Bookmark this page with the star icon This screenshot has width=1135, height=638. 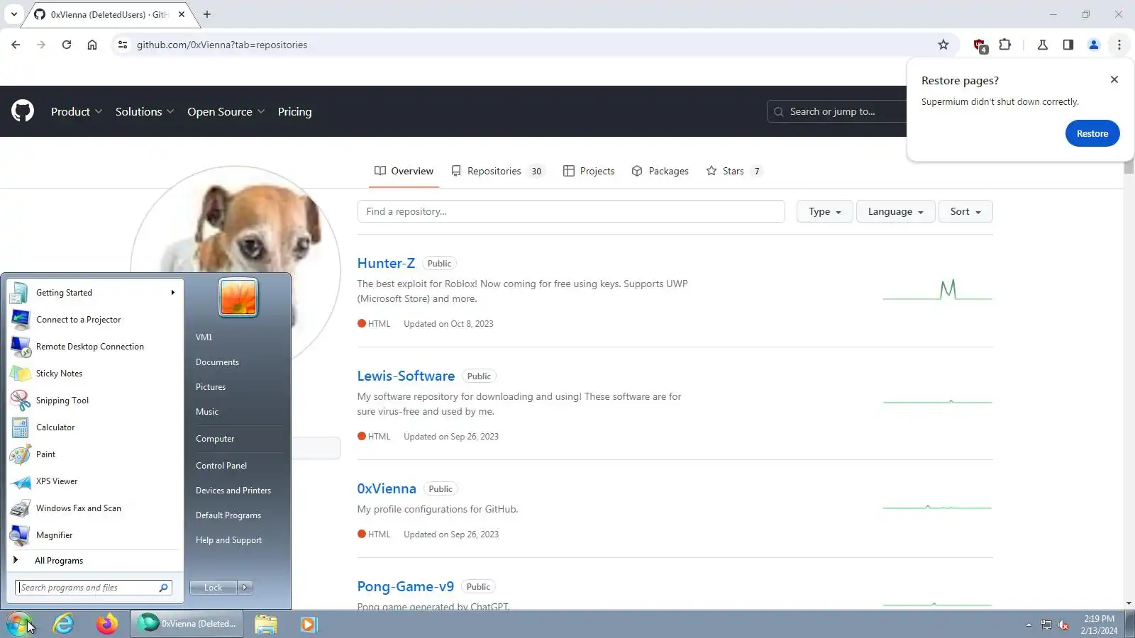[x=943, y=45]
